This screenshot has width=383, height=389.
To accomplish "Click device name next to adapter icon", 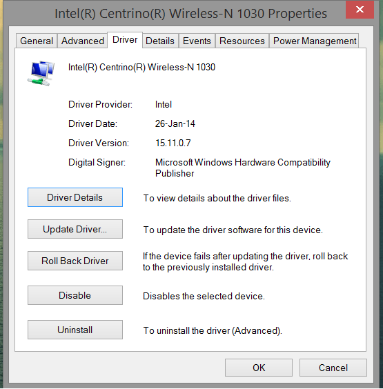I will tap(141, 67).
